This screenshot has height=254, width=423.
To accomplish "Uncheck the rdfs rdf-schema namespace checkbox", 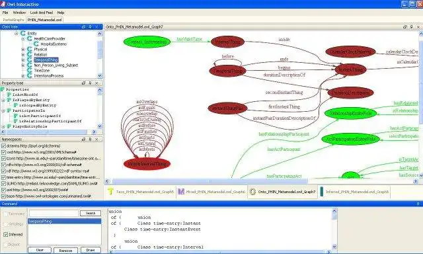I will 3,165.
